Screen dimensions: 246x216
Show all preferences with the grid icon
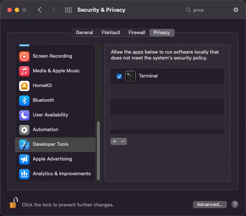pos(68,10)
